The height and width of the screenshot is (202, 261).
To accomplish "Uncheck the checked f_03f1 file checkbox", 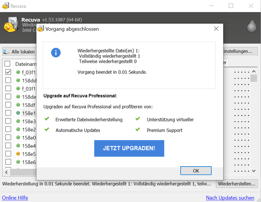I will tap(8, 72).
